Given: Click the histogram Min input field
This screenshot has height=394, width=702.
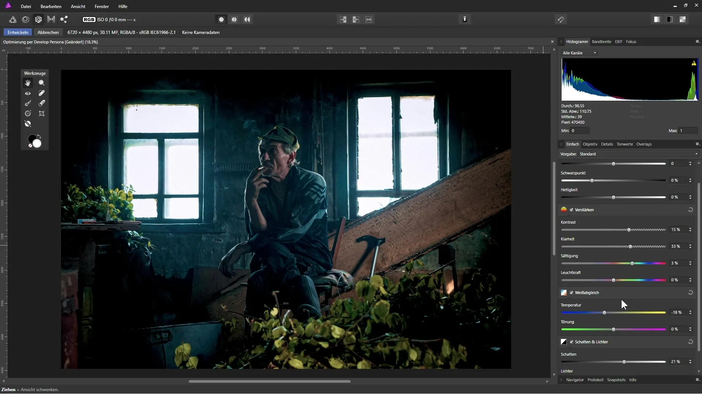Looking at the screenshot, I should [x=580, y=131].
